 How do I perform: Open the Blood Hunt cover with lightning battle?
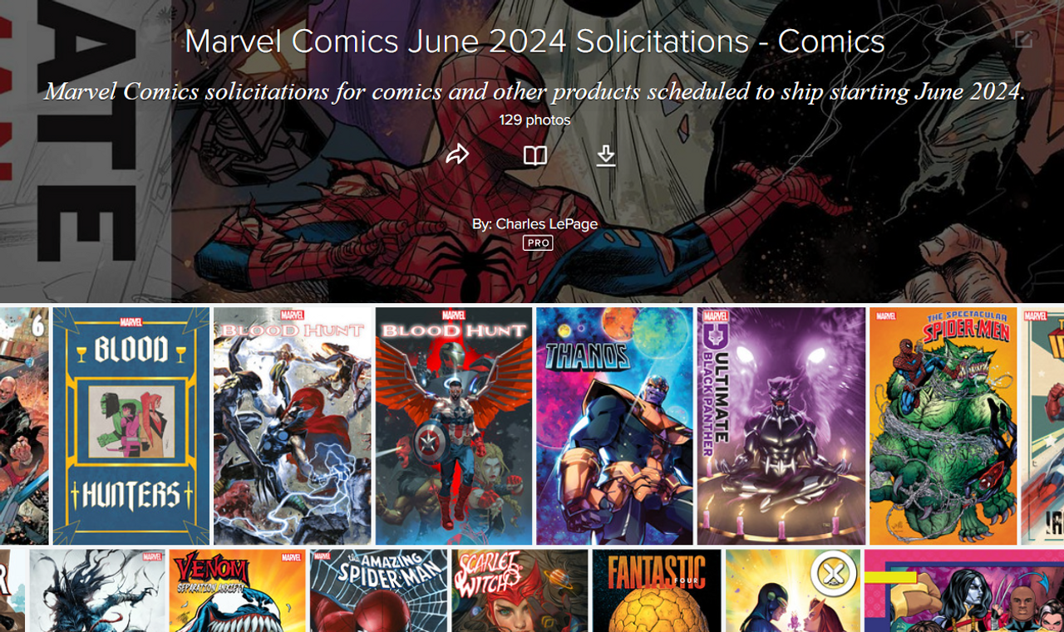point(293,426)
